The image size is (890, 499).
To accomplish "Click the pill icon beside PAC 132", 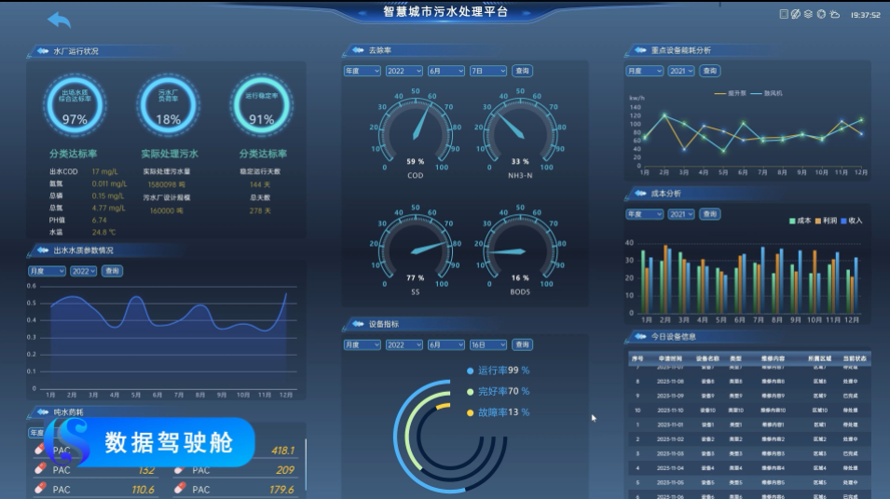I will pos(40,469).
